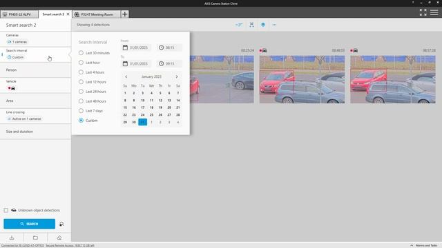Click the download icon at bottom left

pyautogui.click(x=12, y=238)
